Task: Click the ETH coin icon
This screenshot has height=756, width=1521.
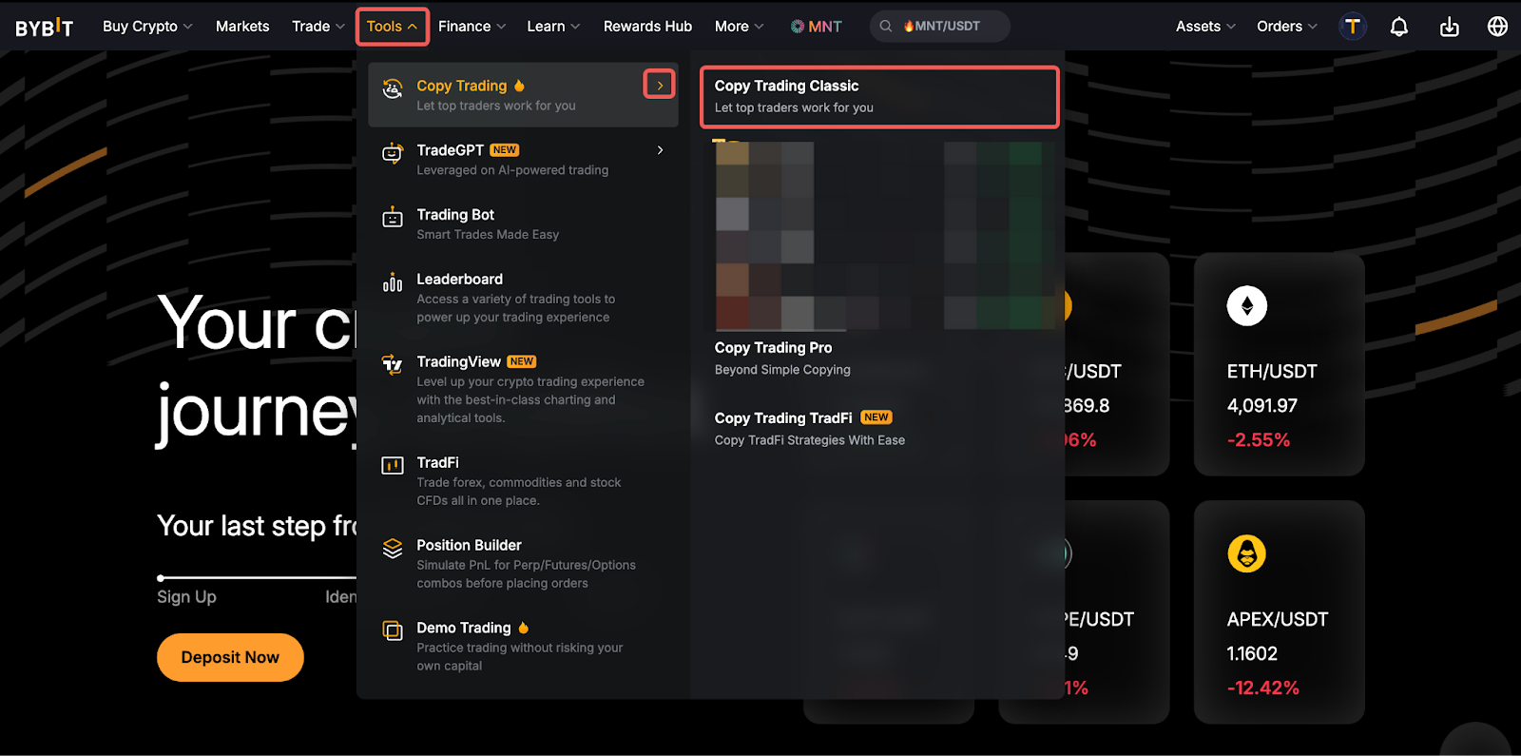Action: point(1246,306)
